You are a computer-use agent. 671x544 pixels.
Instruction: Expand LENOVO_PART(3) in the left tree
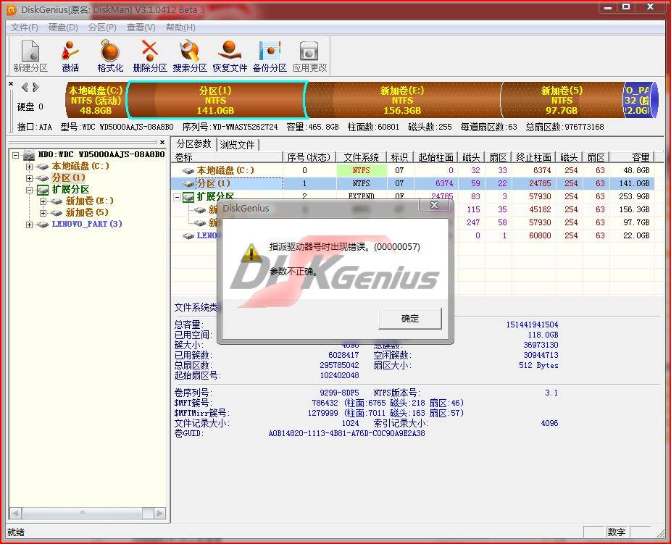coord(29,225)
